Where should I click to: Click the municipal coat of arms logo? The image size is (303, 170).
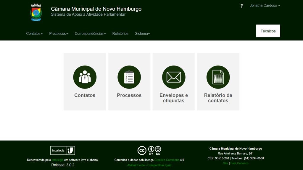click(36, 12)
